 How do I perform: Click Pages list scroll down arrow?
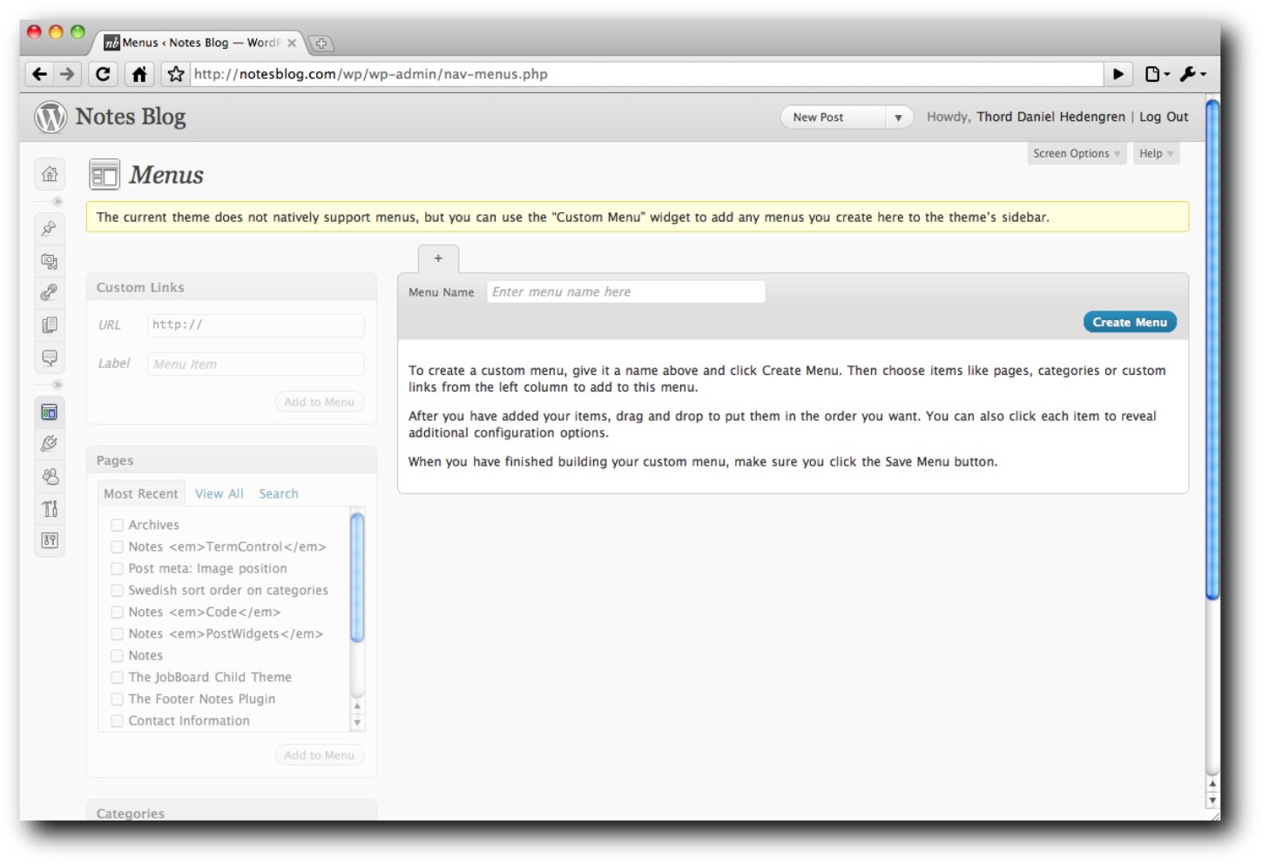pos(357,723)
